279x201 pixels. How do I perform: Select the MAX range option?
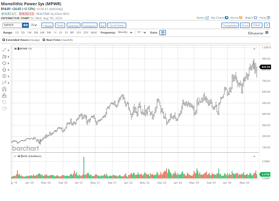point(94,33)
